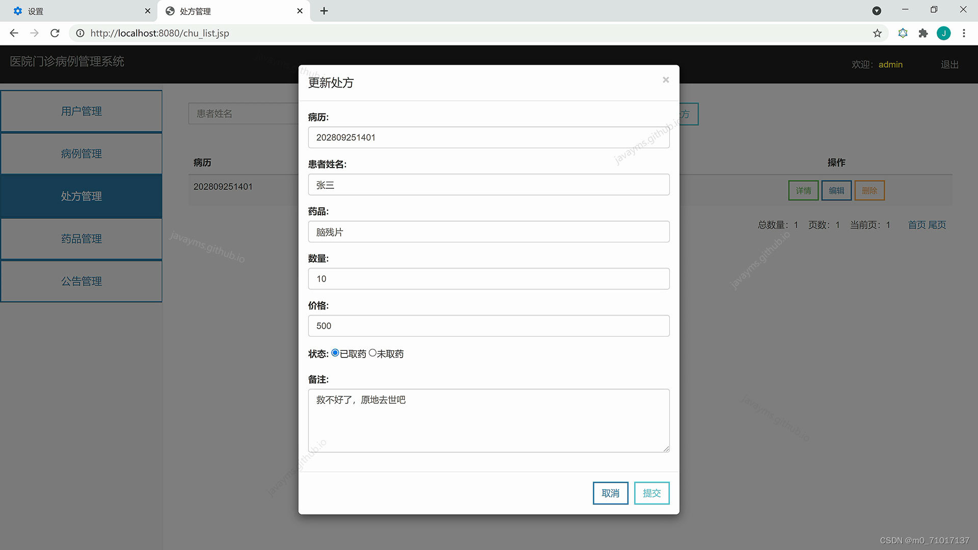Open the green J profile avatar
The width and height of the screenshot is (978, 550).
pyautogui.click(x=943, y=33)
